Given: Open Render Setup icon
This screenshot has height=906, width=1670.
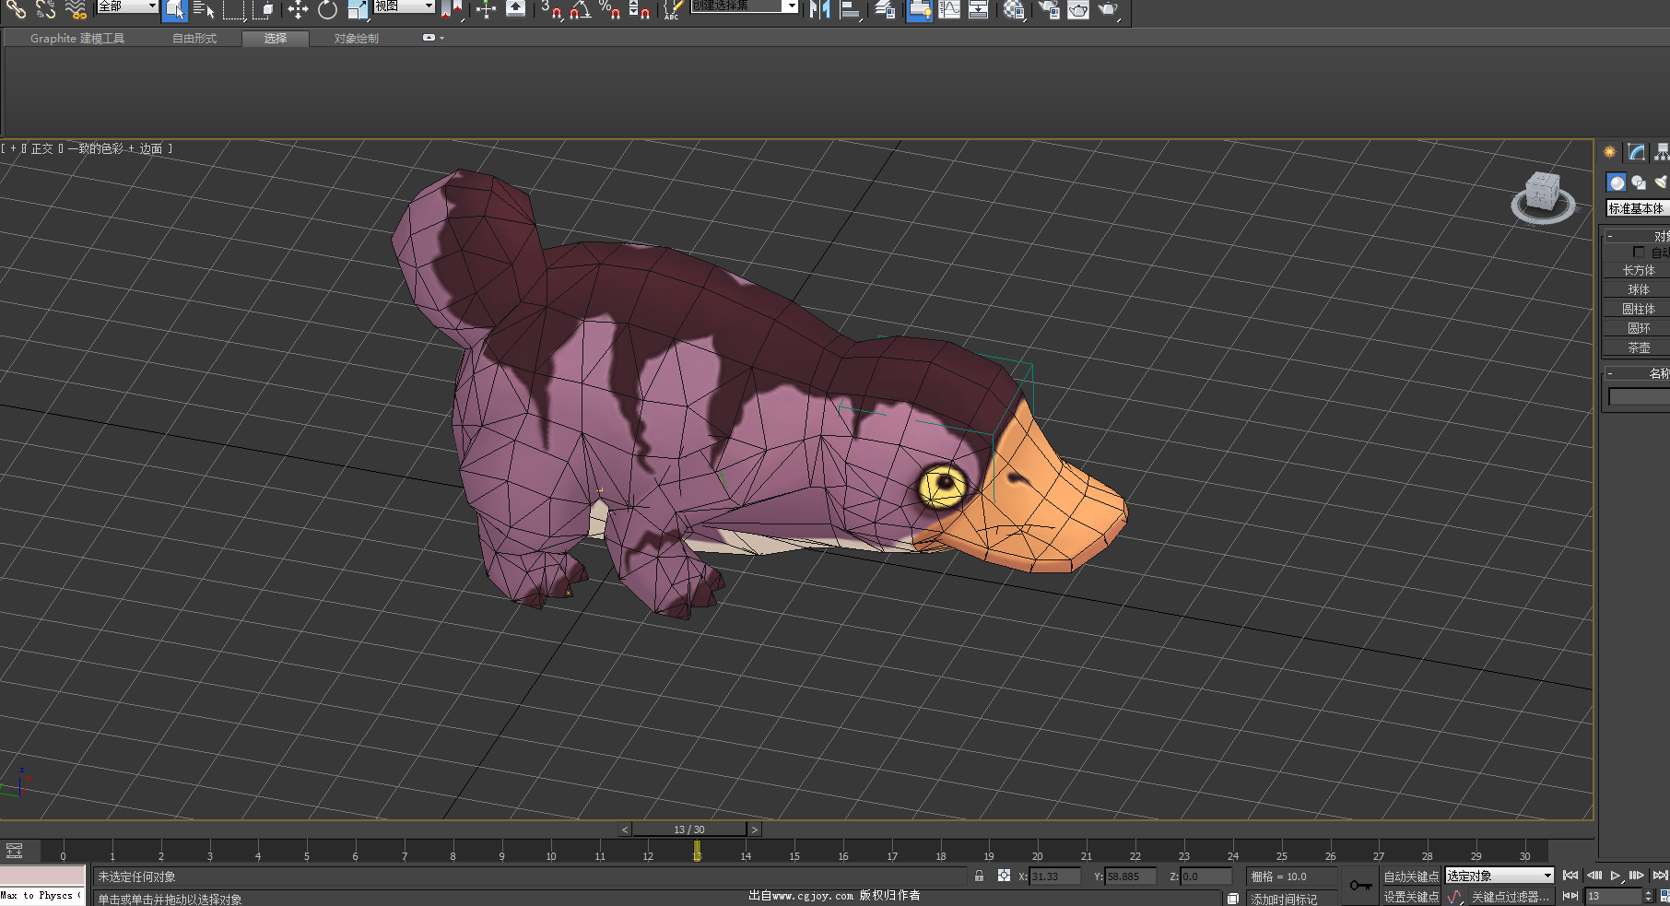Looking at the screenshot, I should 1049,9.
